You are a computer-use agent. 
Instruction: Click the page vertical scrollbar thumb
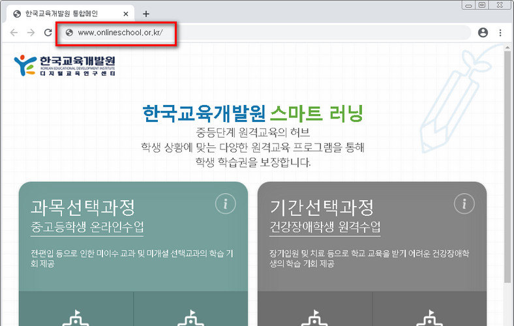[507, 167]
